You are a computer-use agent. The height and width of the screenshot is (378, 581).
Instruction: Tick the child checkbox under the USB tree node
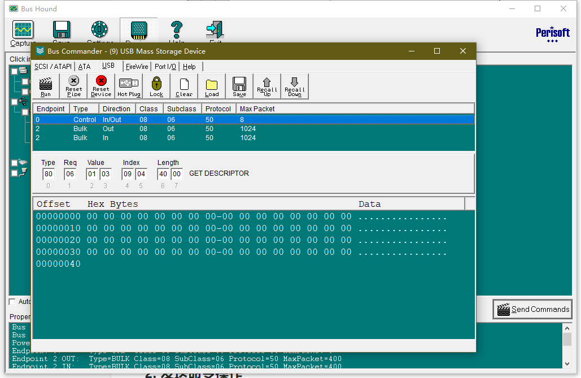click(x=25, y=112)
